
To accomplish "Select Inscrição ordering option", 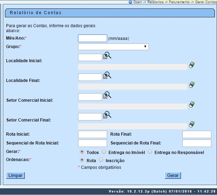I will point(102,160).
